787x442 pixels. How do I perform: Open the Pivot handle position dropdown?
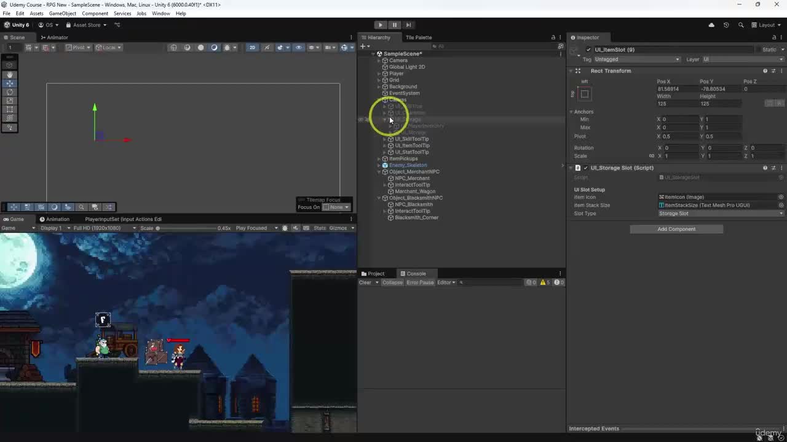click(79, 47)
